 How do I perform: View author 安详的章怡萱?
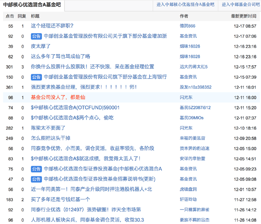pos(192,159)
